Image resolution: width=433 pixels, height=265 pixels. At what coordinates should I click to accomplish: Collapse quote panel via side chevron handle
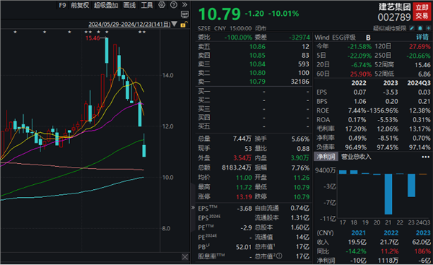tap(193, 207)
